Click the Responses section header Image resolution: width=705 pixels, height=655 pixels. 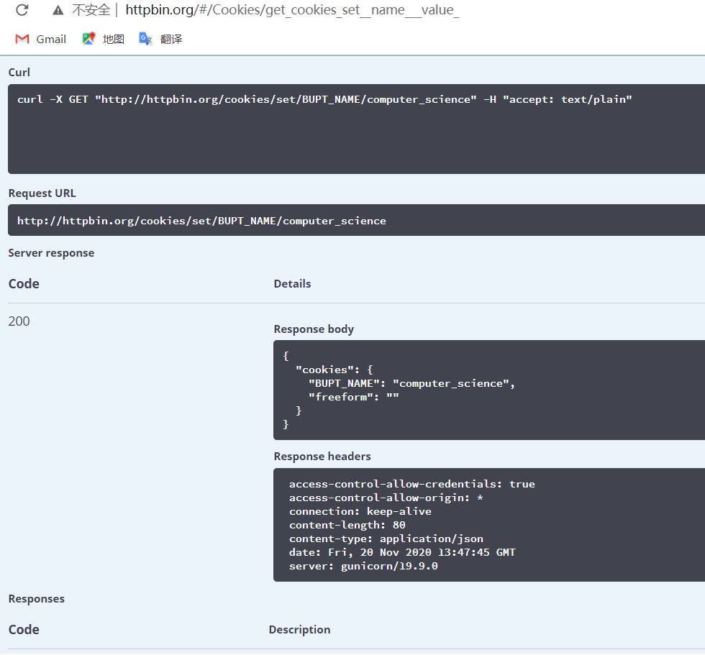tap(36, 598)
